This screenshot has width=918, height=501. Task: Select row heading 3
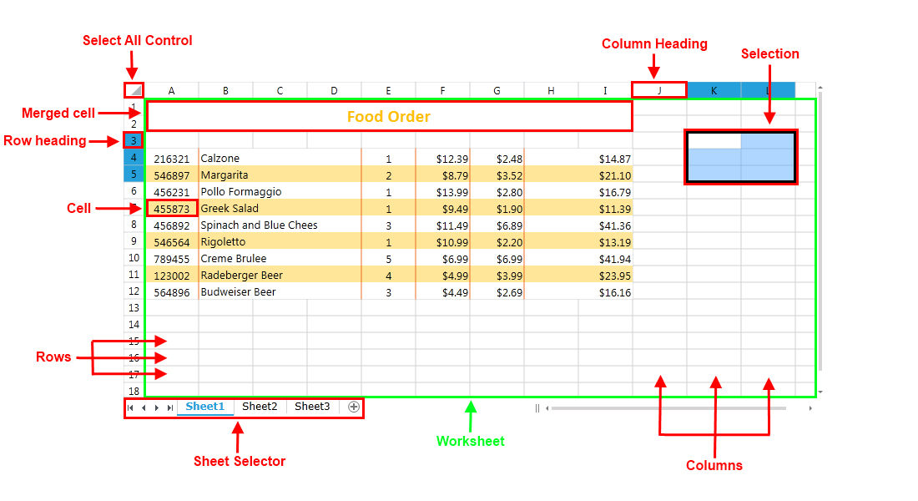pyautogui.click(x=134, y=141)
